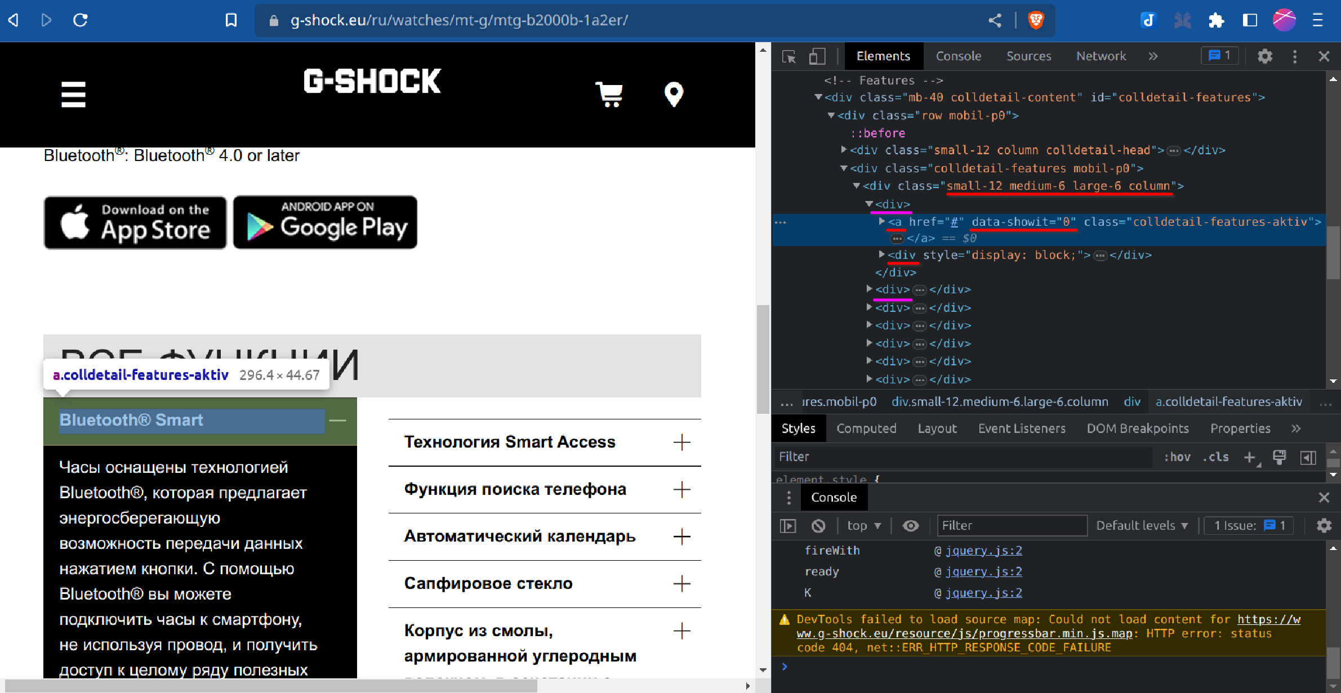Open the jquery.js:2 link for fireWith
The height and width of the screenshot is (693, 1341).
[983, 551]
